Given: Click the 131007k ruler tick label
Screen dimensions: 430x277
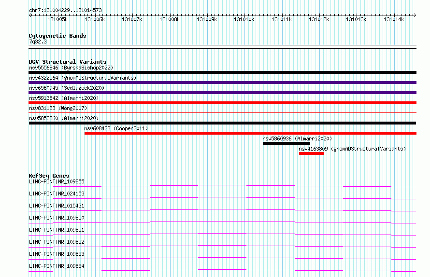Looking at the screenshot, I should tap(132, 19).
